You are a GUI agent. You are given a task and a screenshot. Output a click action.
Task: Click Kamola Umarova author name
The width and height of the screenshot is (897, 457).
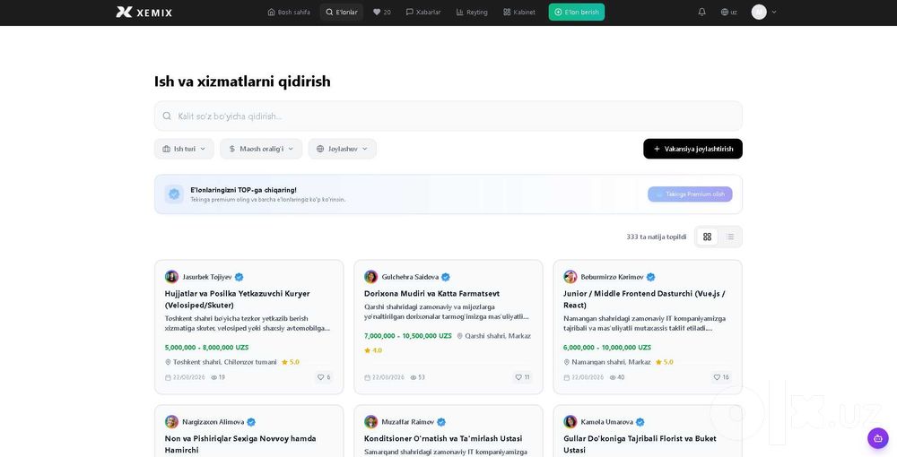point(607,422)
